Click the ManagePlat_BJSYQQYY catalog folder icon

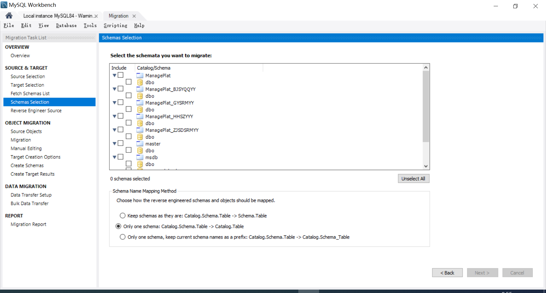pyautogui.click(x=140, y=89)
